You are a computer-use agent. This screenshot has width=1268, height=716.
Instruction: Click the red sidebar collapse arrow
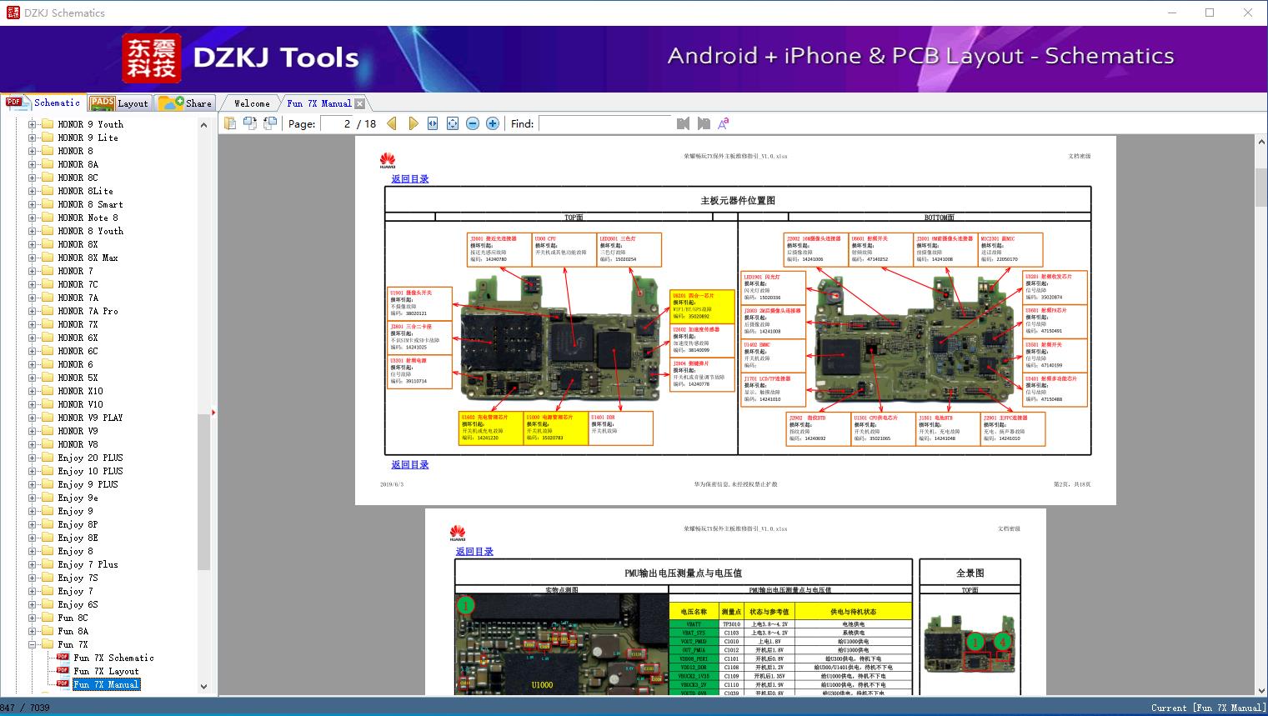click(213, 412)
